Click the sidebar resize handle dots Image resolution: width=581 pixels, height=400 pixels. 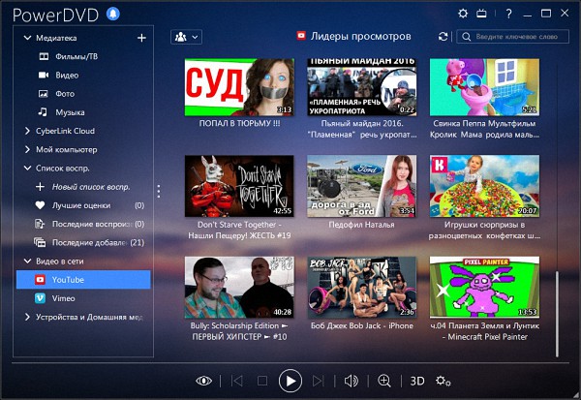159,191
